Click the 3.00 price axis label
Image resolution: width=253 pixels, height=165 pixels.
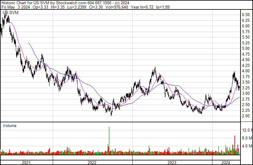click(246, 93)
